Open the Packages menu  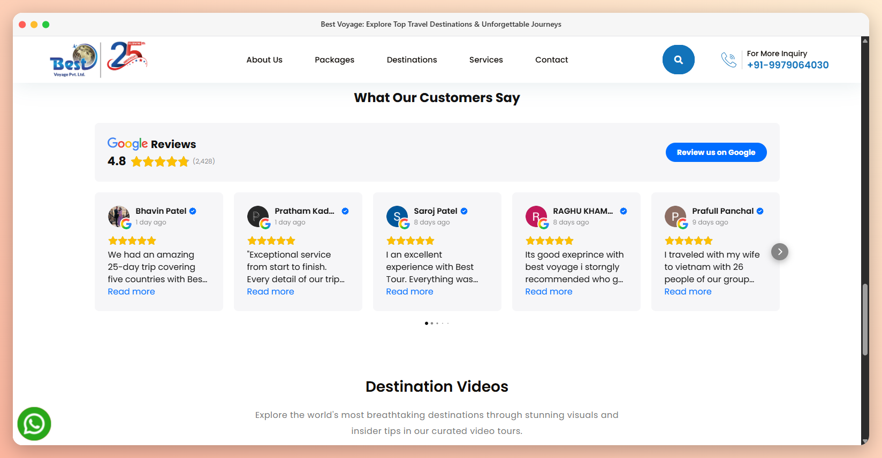tap(334, 60)
